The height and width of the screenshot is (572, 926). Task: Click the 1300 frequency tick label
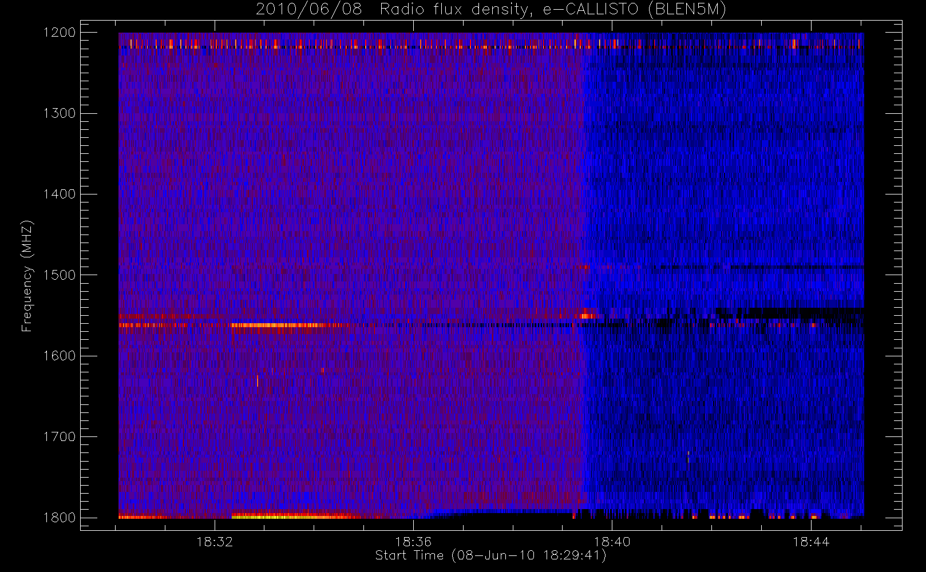(60, 113)
